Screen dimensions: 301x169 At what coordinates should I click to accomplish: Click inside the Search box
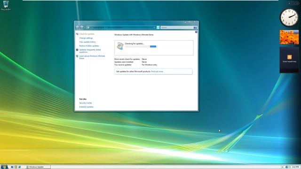(x=177, y=28)
